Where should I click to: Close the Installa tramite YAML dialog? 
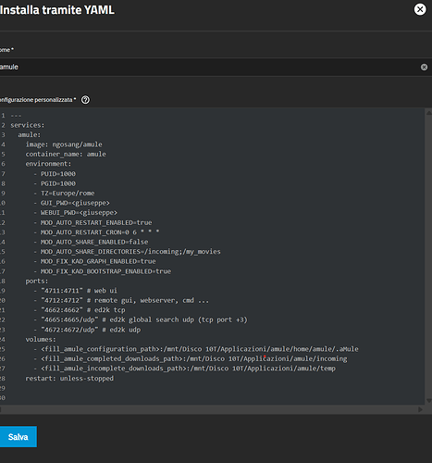(420, 9)
